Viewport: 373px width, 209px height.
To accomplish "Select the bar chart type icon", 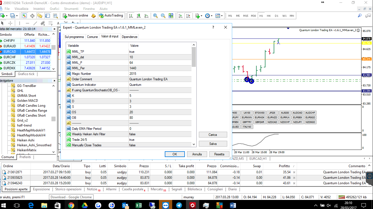I will point(131,15).
